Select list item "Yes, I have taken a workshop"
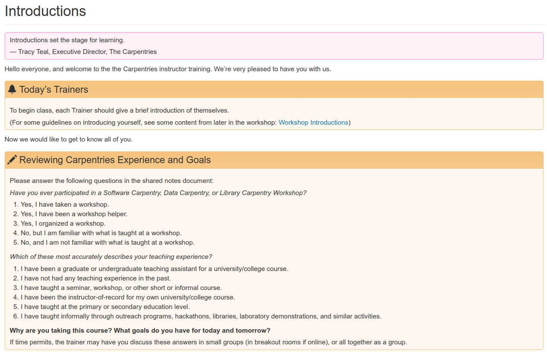547x356 pixels. (65, 205)
